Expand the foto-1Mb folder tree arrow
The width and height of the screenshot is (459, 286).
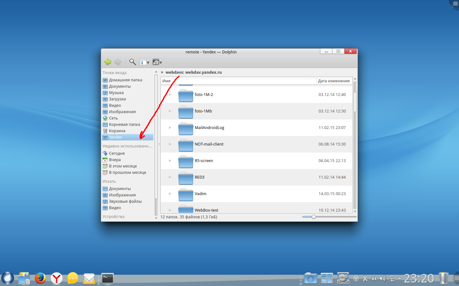(x=170, y=111)
